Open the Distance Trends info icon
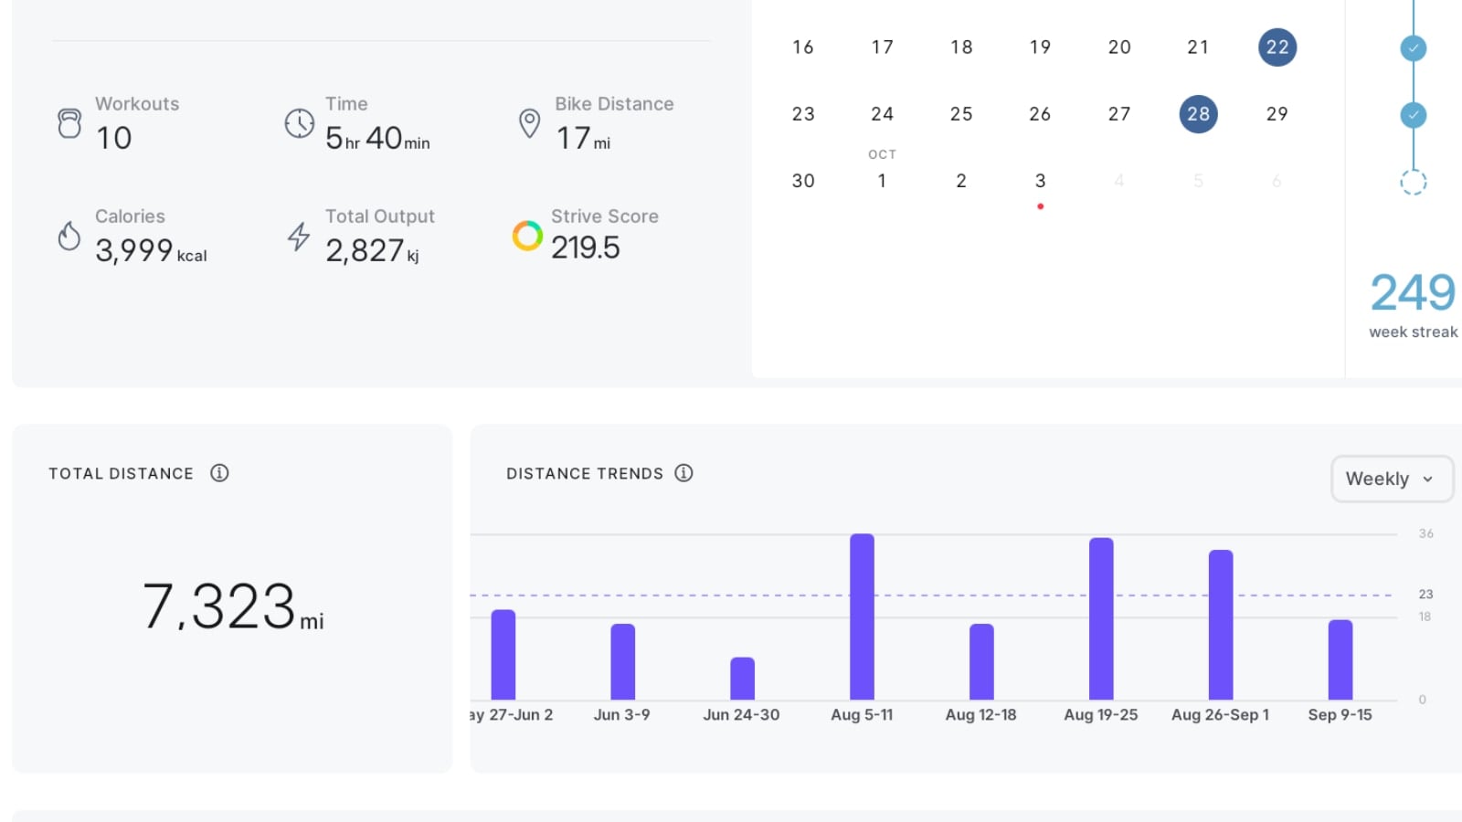The image size is (1462, 822). tap(683, 473)
